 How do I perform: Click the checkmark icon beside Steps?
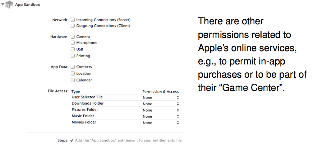coord(72,140)
